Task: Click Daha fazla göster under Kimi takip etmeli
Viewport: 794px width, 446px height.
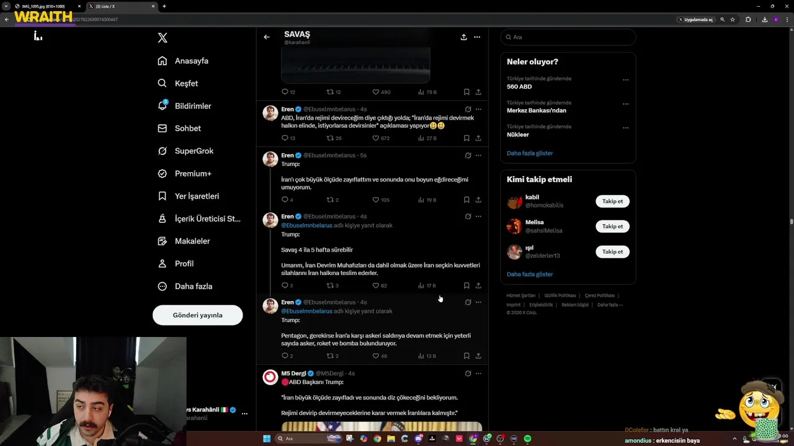Action: pos(530,274)
